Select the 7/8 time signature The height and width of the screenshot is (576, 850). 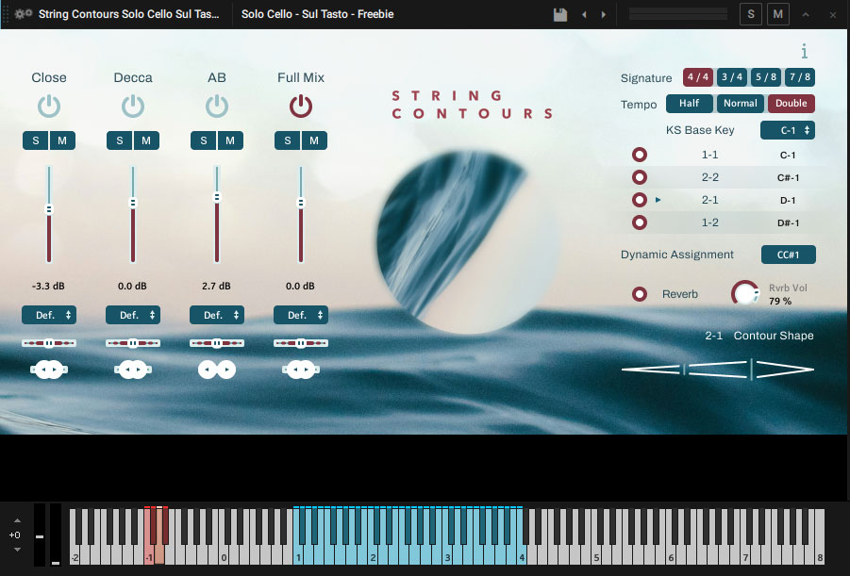(800, 77)
